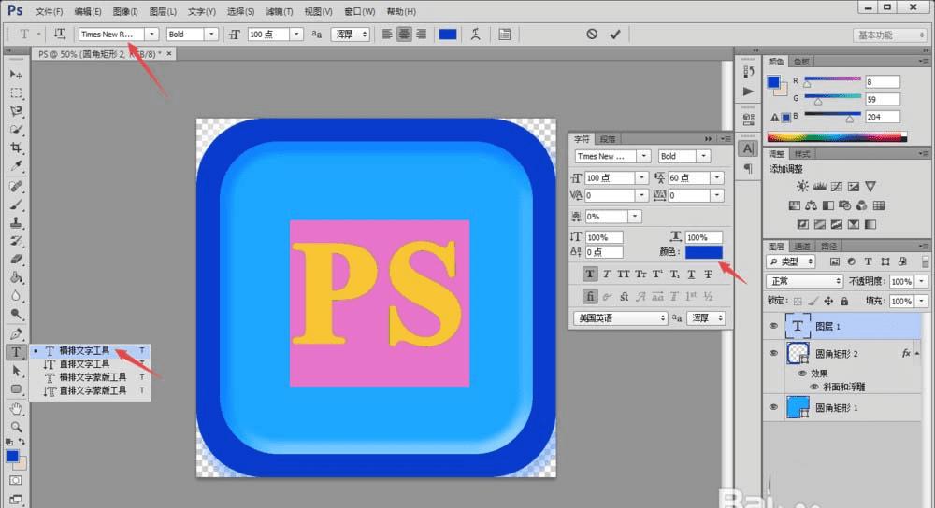Select the Eyedropper tool
This screenshot has width=935, height=508.
coord(16,165)
